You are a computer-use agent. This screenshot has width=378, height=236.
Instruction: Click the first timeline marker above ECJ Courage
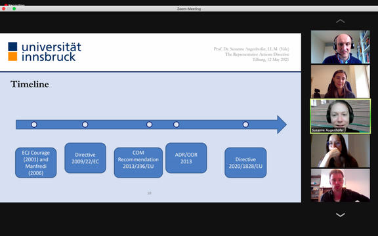34,125
